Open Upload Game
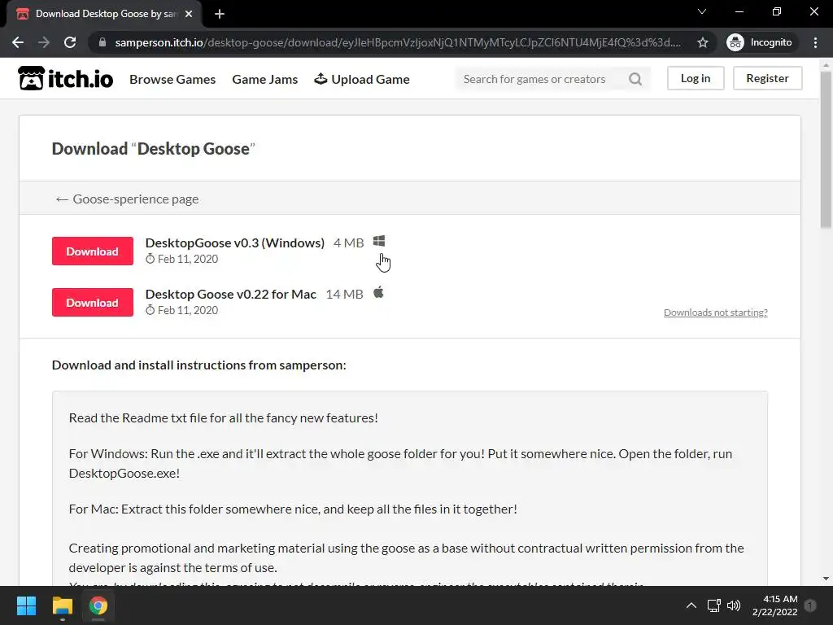The height and width of the screenshot is (625, 833). coord(362,79)
